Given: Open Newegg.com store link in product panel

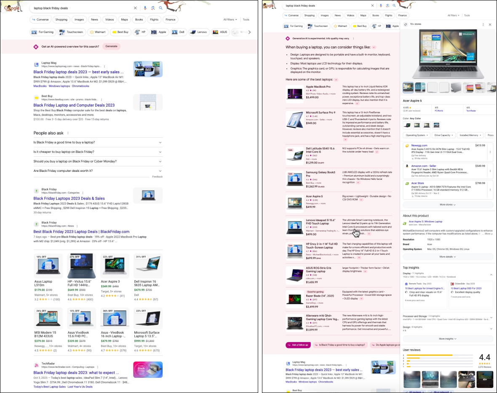Looking at the screenshot, I should pyautogui.click(x=419, y=145).
